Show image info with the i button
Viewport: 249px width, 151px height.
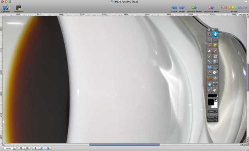click(35, 148)
